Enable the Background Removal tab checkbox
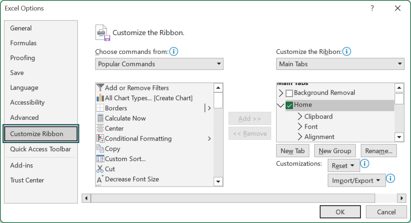The height and width of the screenshot is (223, 411). pos(289,93)
